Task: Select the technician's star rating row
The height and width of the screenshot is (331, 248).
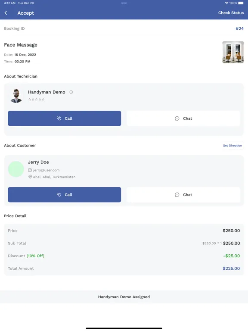Action: point(36,99)
